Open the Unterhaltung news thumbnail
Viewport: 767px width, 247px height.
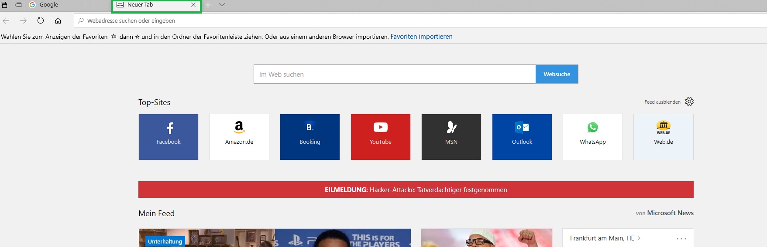tap(206, 238)
